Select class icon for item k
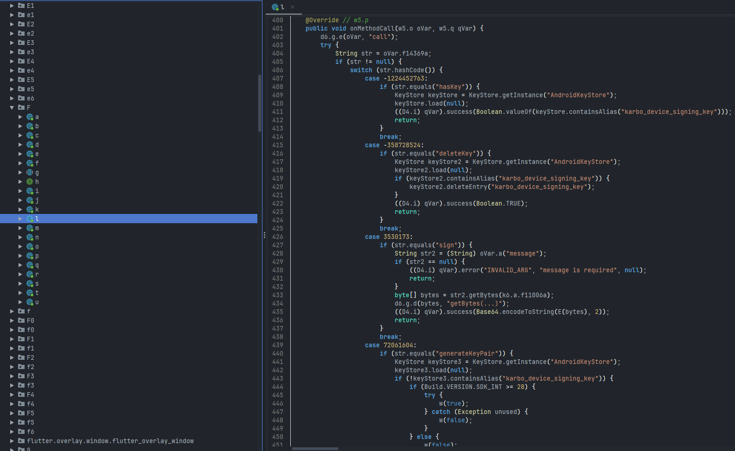The width and height of the screenshot is (735, 451). 30,209
